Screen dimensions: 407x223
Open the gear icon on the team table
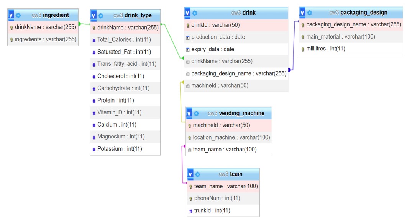click(197, 174)
